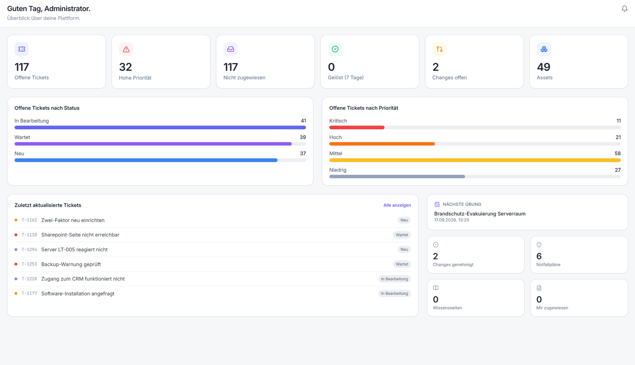Image resolution: width=635 pixels, height=365 pixels.
Task: Click the green checkmark icon for Gelöst (7 Tage)
Action: [335, 49]
